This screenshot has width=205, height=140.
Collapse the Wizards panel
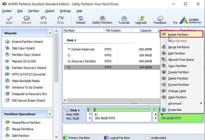coord(50,33)
